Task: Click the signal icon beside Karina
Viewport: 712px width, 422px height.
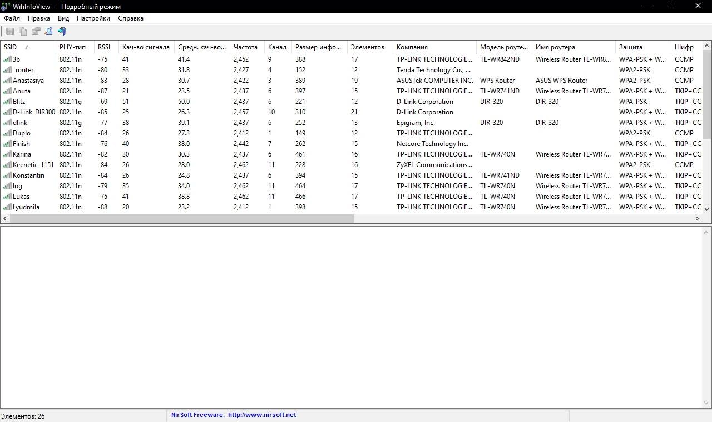Action: [7, 154]
